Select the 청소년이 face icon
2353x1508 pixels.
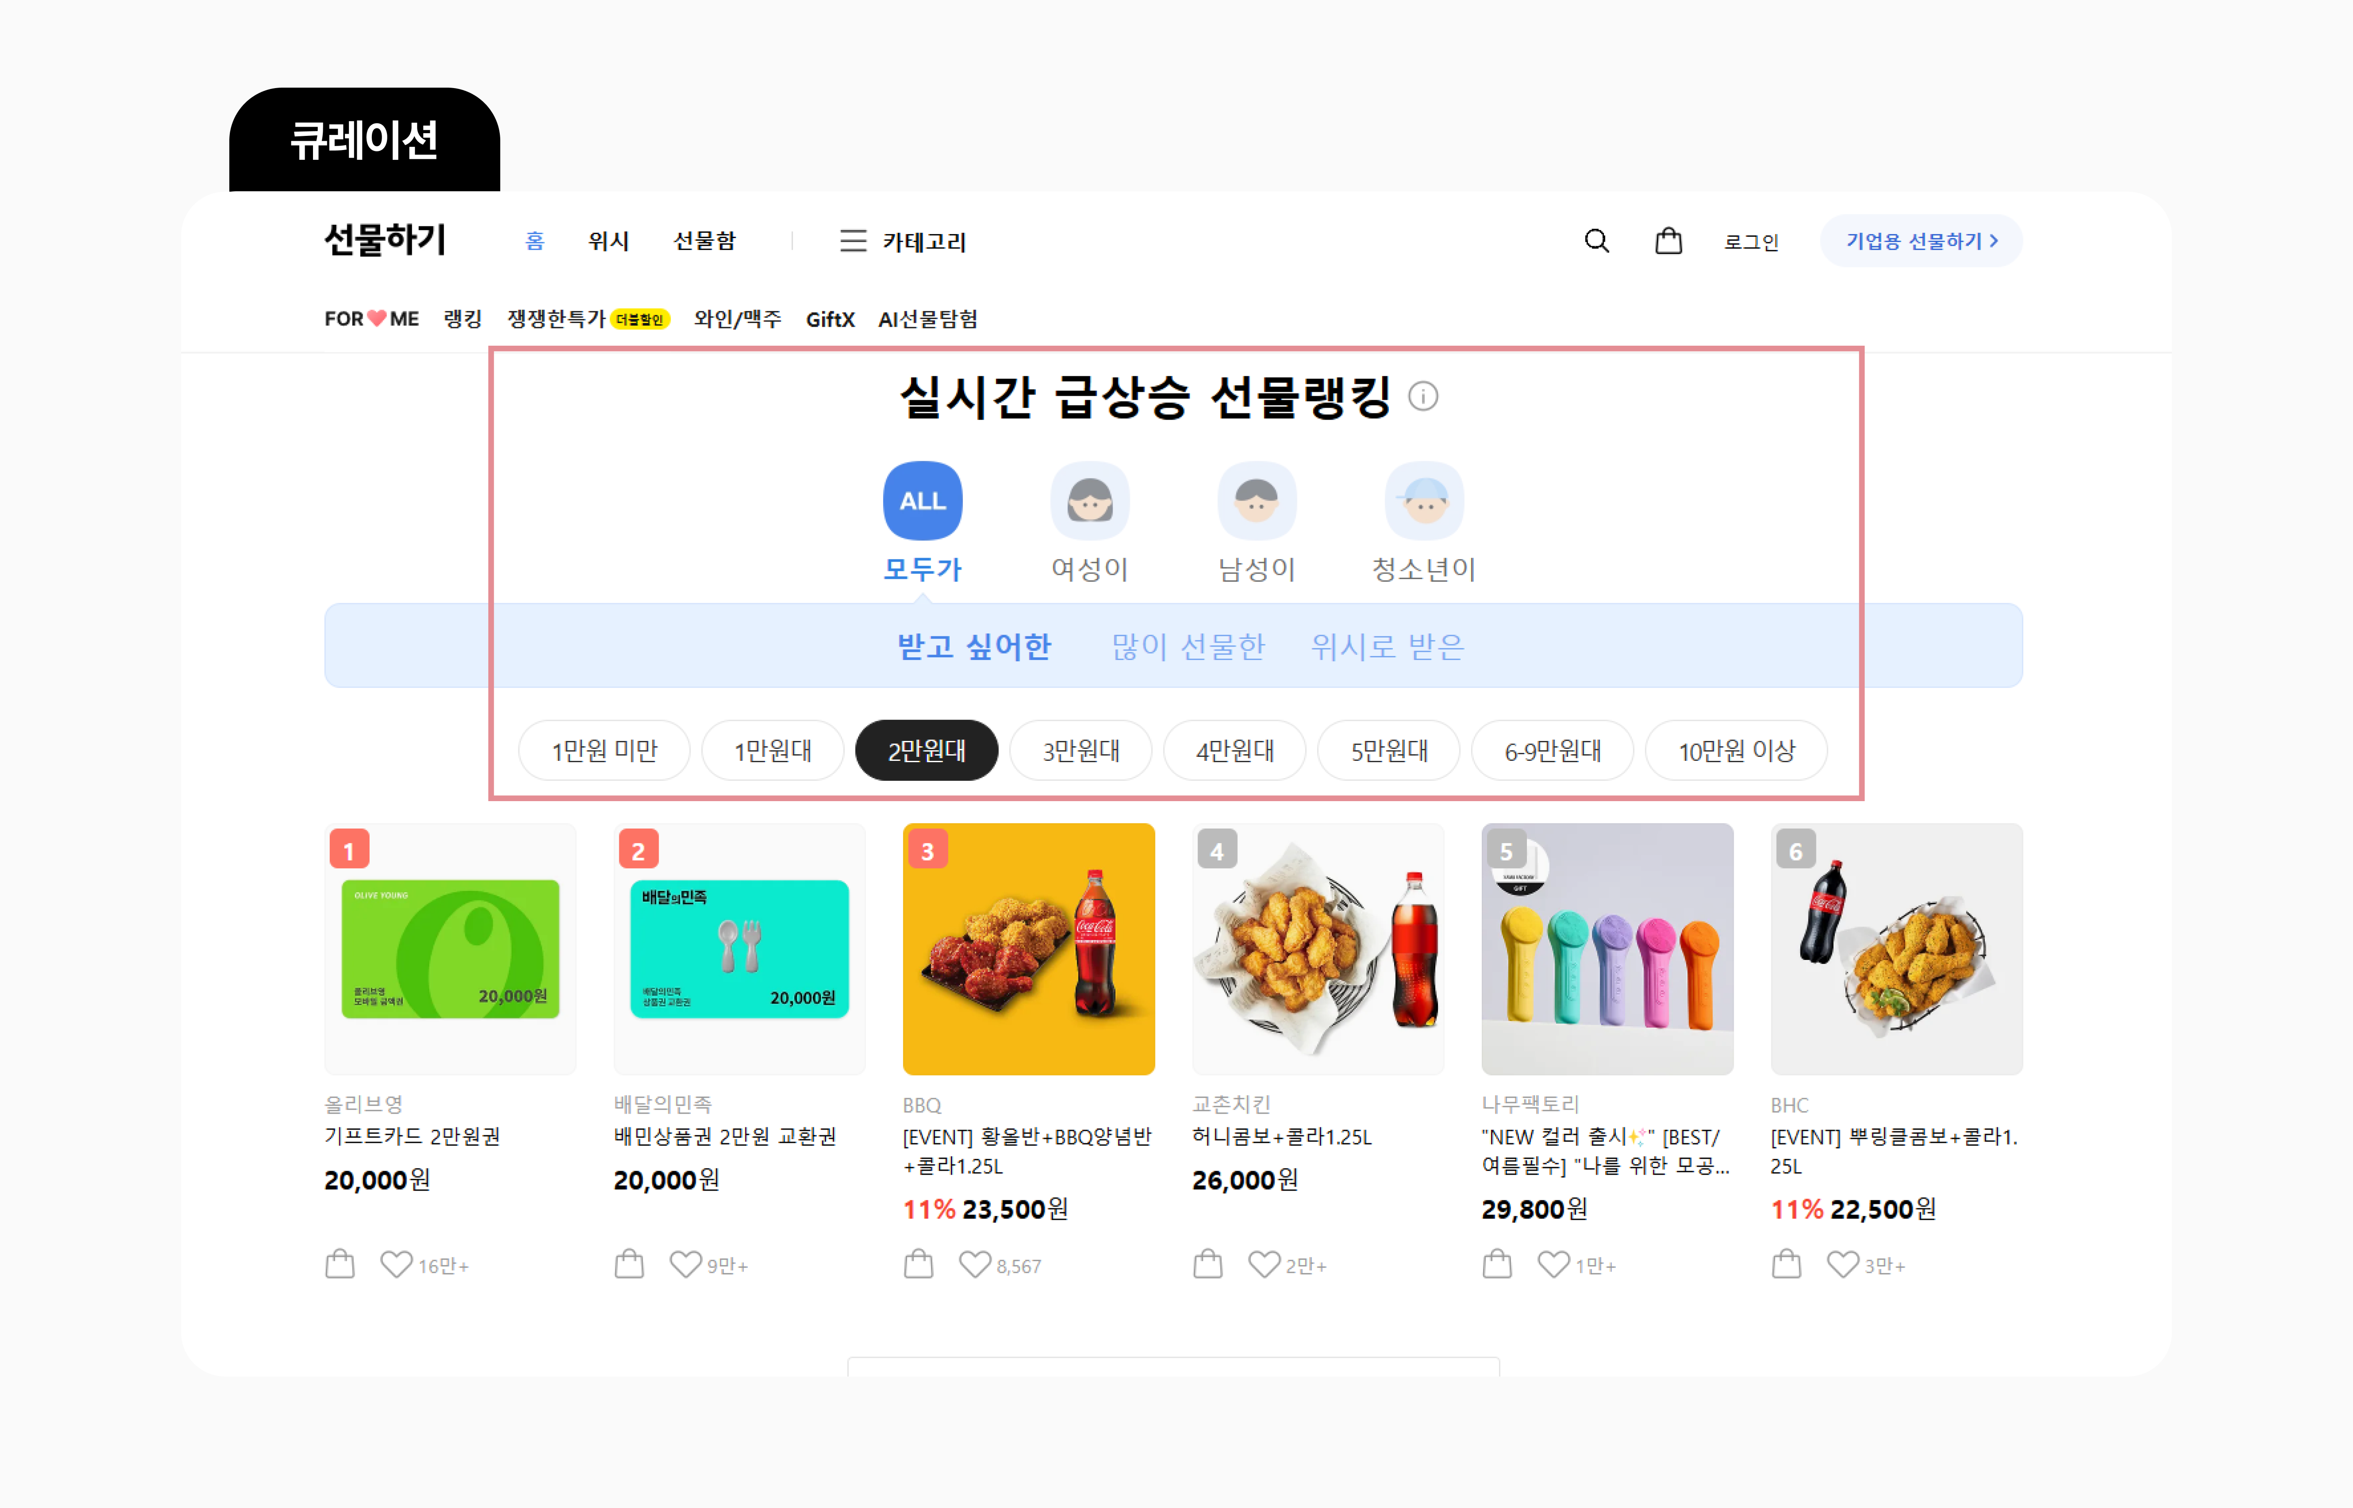(1425, 501)
